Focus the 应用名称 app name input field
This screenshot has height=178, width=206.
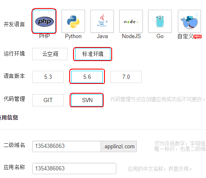[74, 169]
